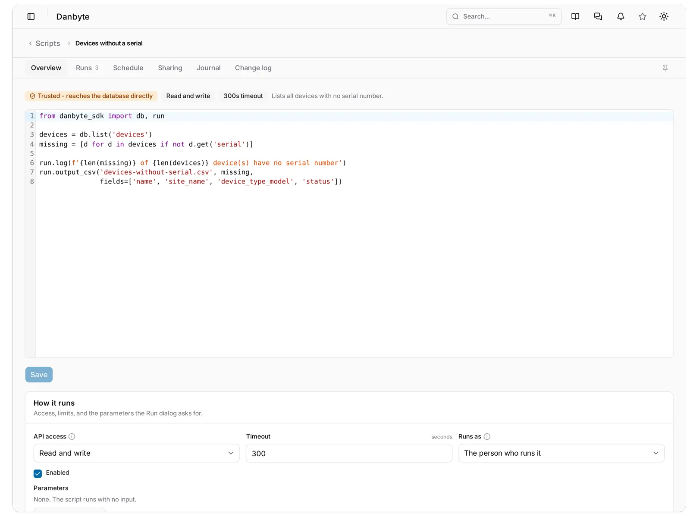Screen dimensions: 690x516
Task: Click code line 6 run.log statement
Action: [x=193, y=163]
